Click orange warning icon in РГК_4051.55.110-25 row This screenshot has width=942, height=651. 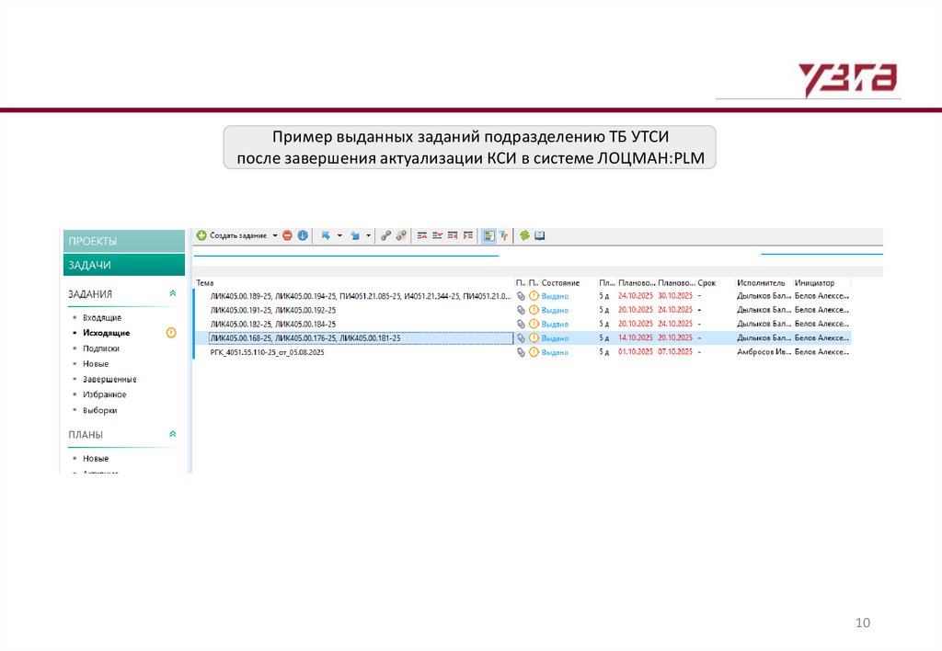(x=534, y=352)
